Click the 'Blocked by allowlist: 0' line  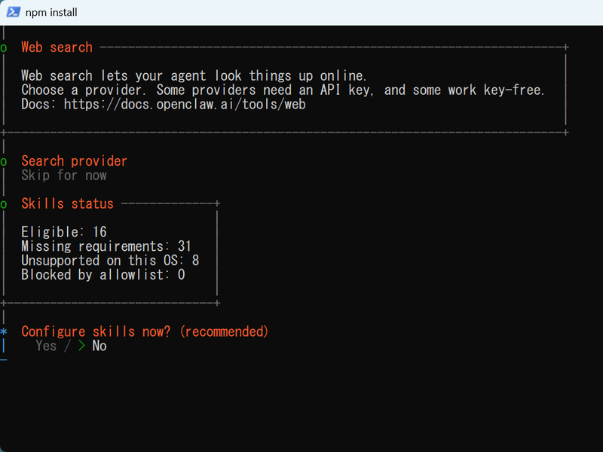103,274
